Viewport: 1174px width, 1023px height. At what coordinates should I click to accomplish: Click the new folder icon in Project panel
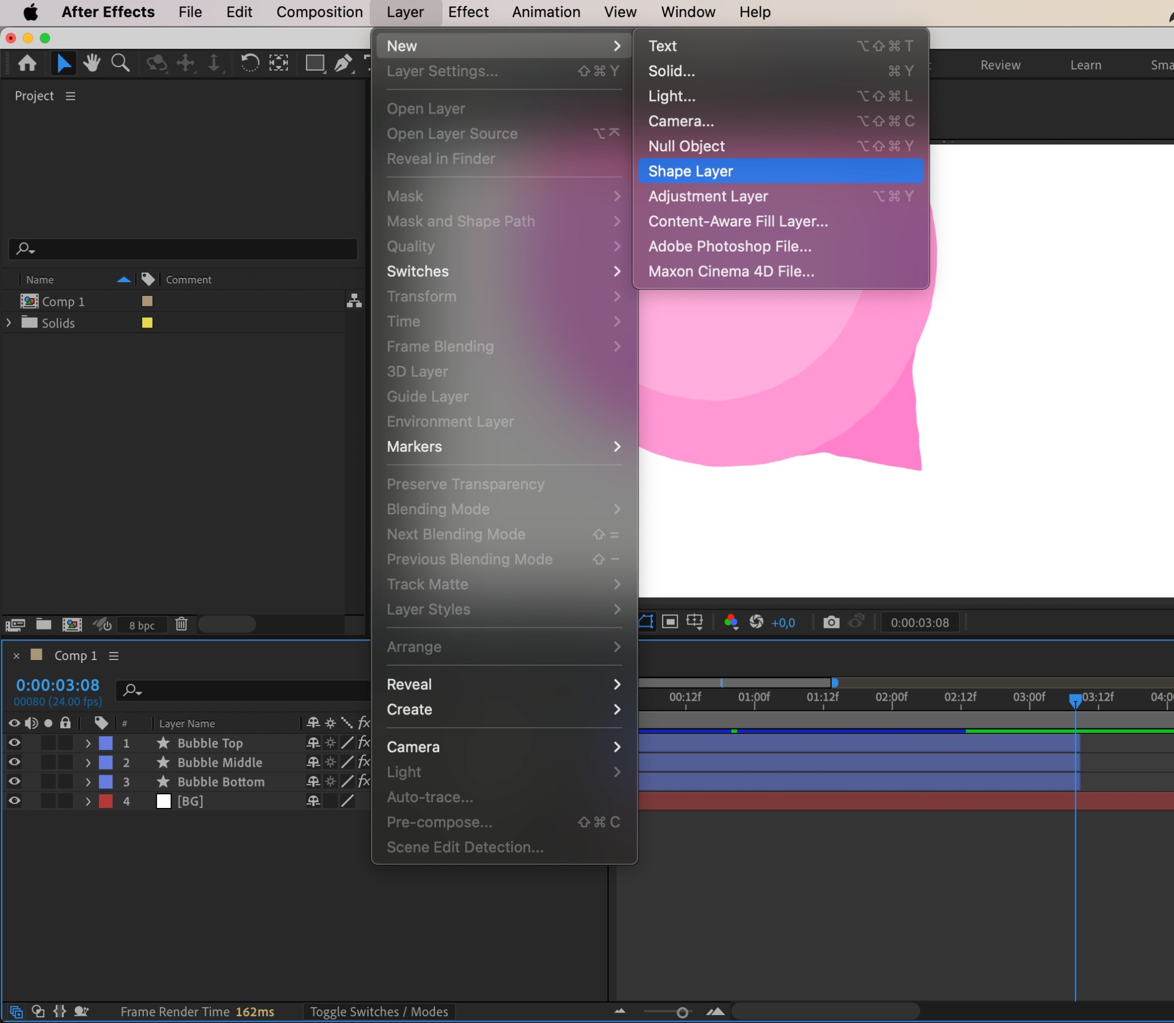coord(44,624)
